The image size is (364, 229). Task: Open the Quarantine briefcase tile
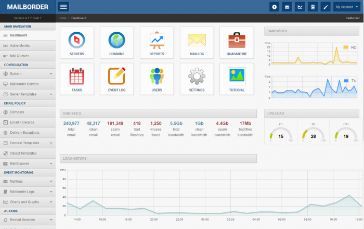click(x=237, y=43)
